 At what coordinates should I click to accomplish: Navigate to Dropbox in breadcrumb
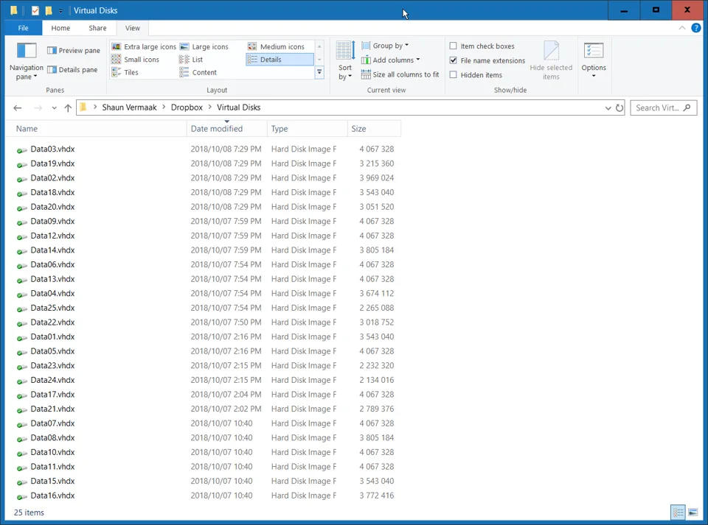187,108
